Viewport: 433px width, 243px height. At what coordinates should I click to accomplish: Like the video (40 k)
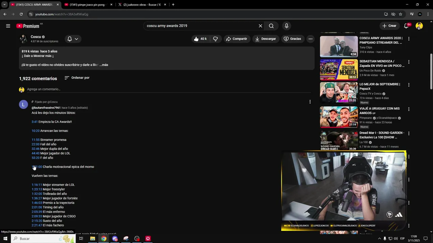point(200,39)
